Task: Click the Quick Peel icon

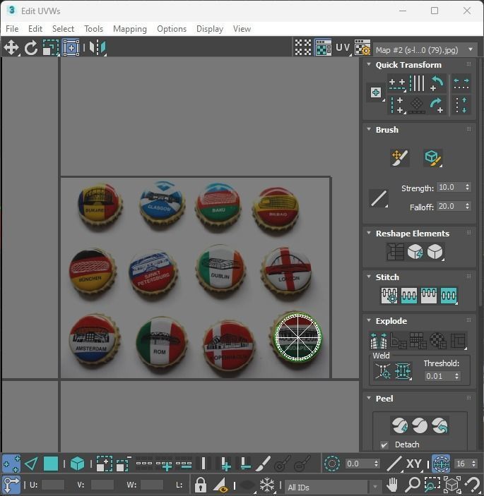Action: pos(400,425)
